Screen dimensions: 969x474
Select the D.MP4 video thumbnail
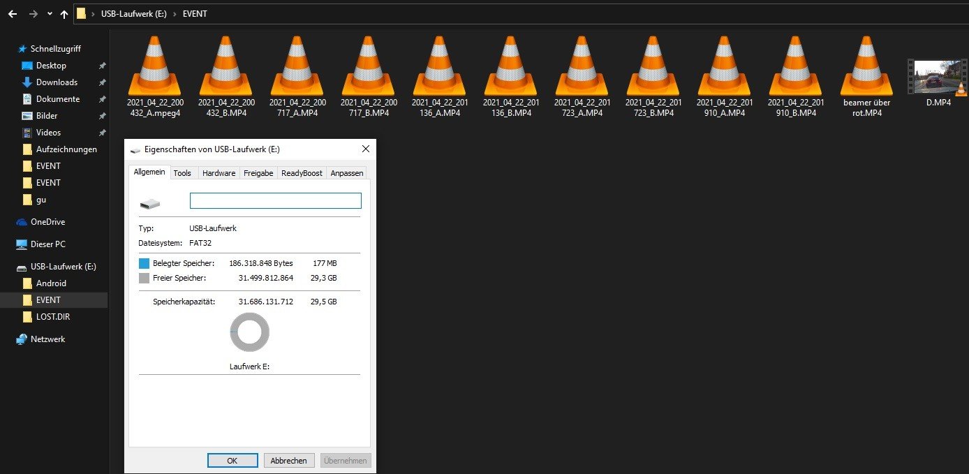pos(938,77)
